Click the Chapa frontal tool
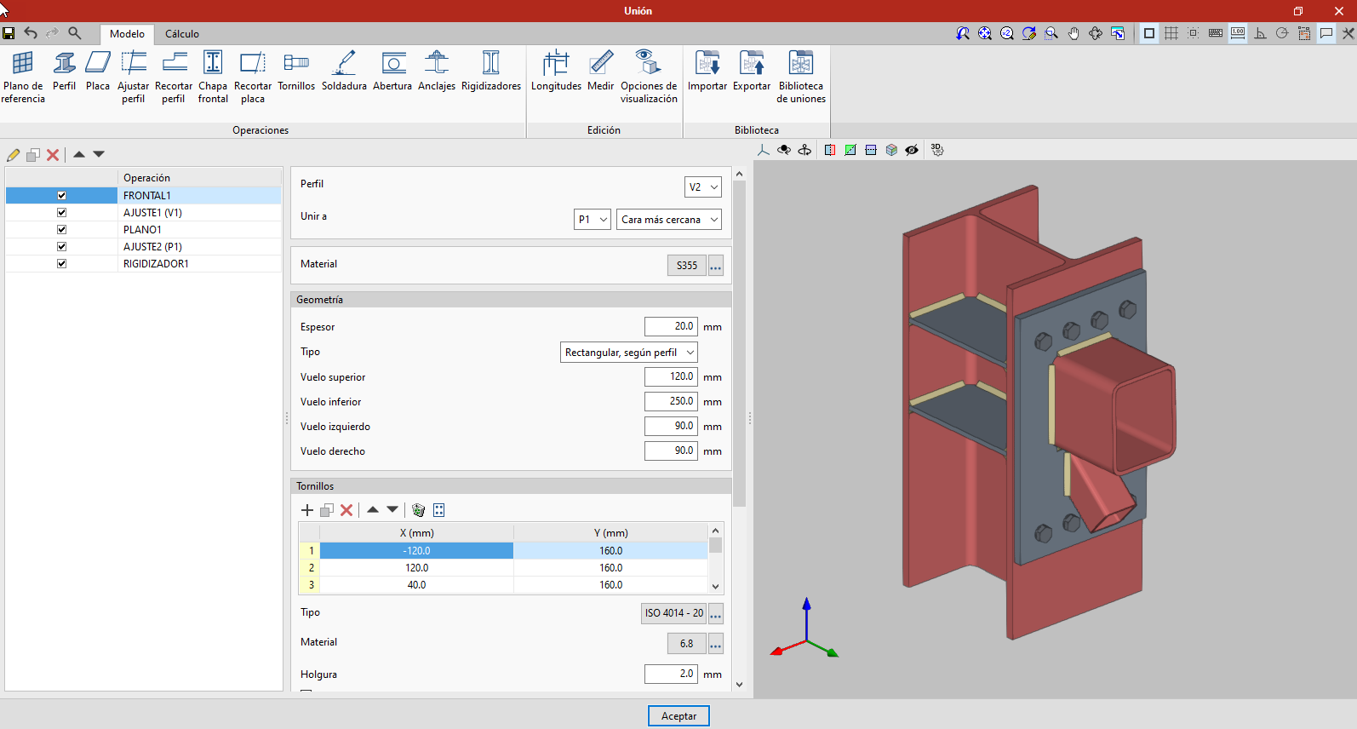The image size is (1357, 729). click(x=213, y=77)
